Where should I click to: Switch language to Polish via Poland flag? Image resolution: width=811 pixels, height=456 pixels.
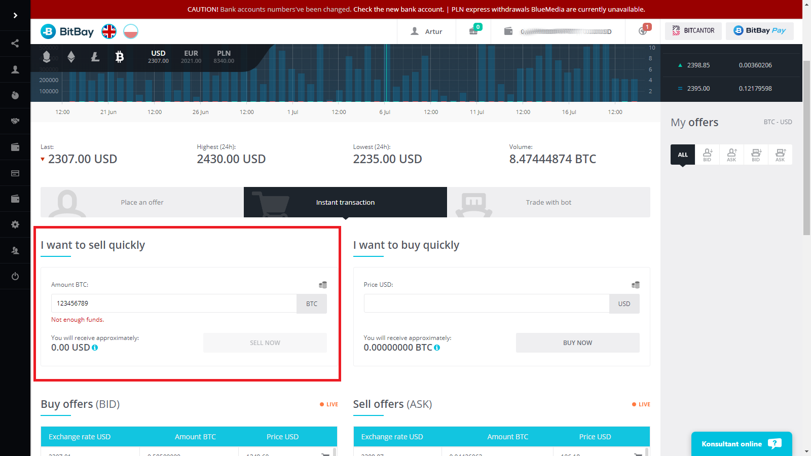click(131, 31)
